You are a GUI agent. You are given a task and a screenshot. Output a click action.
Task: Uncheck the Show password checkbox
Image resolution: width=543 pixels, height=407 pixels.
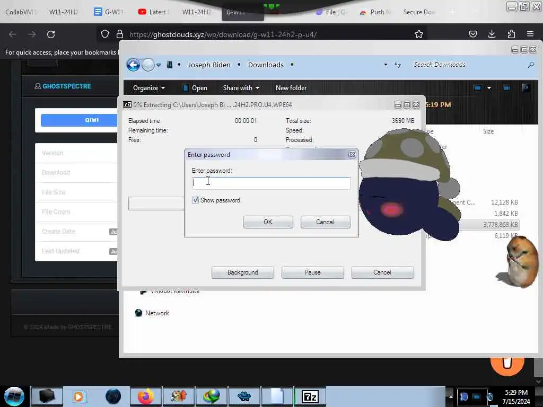coord(195,200)
